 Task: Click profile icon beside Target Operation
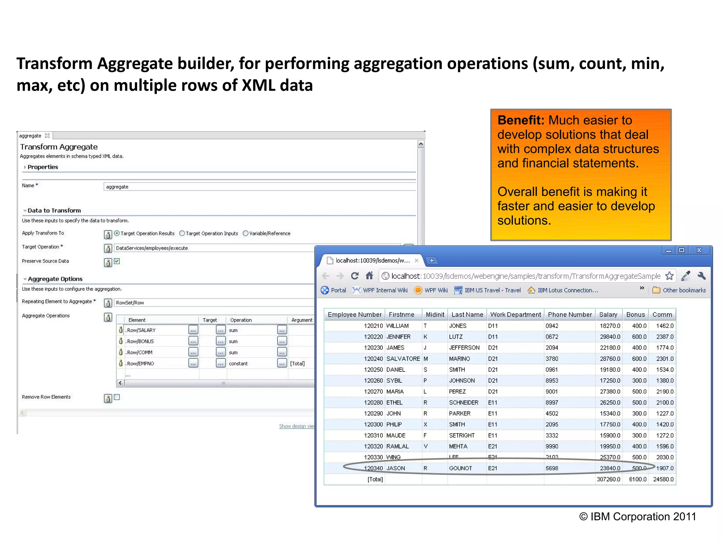tap(108, 248)
